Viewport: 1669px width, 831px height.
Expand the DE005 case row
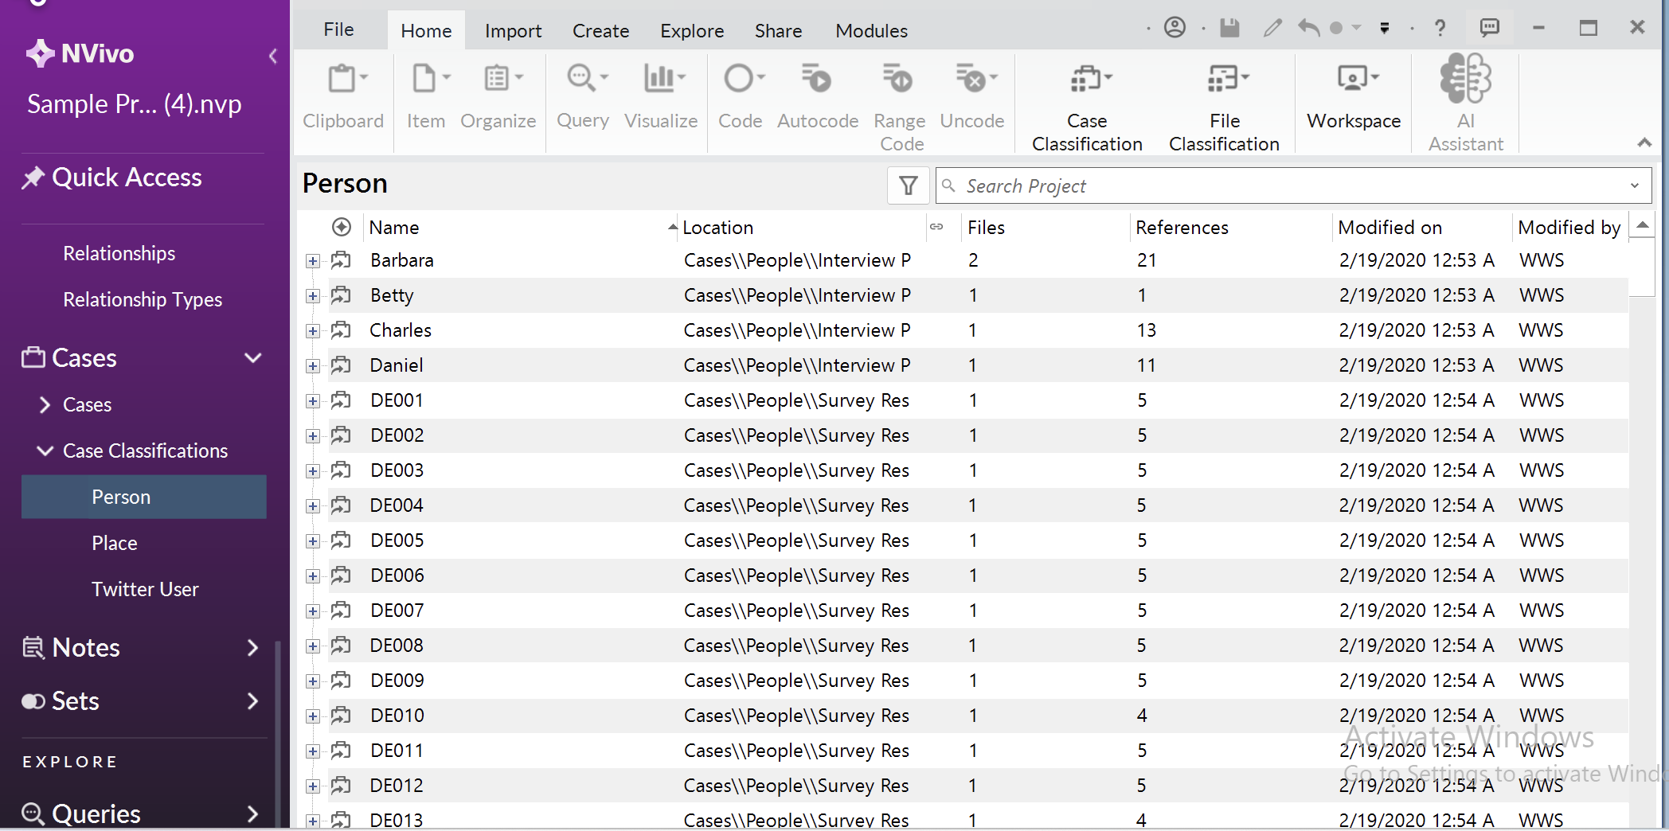click(313, 541)
